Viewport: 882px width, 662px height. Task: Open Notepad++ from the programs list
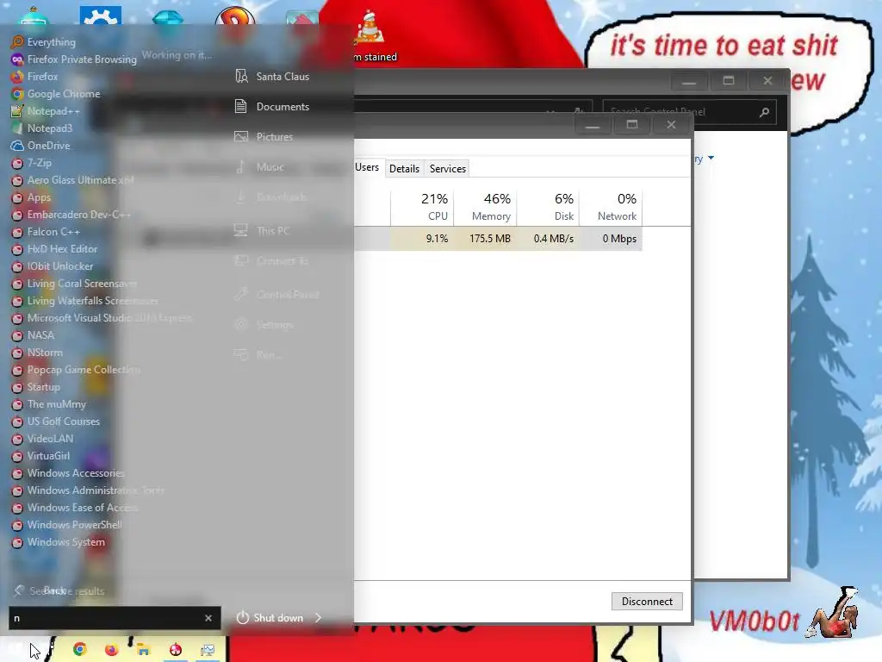coord(46,111)
